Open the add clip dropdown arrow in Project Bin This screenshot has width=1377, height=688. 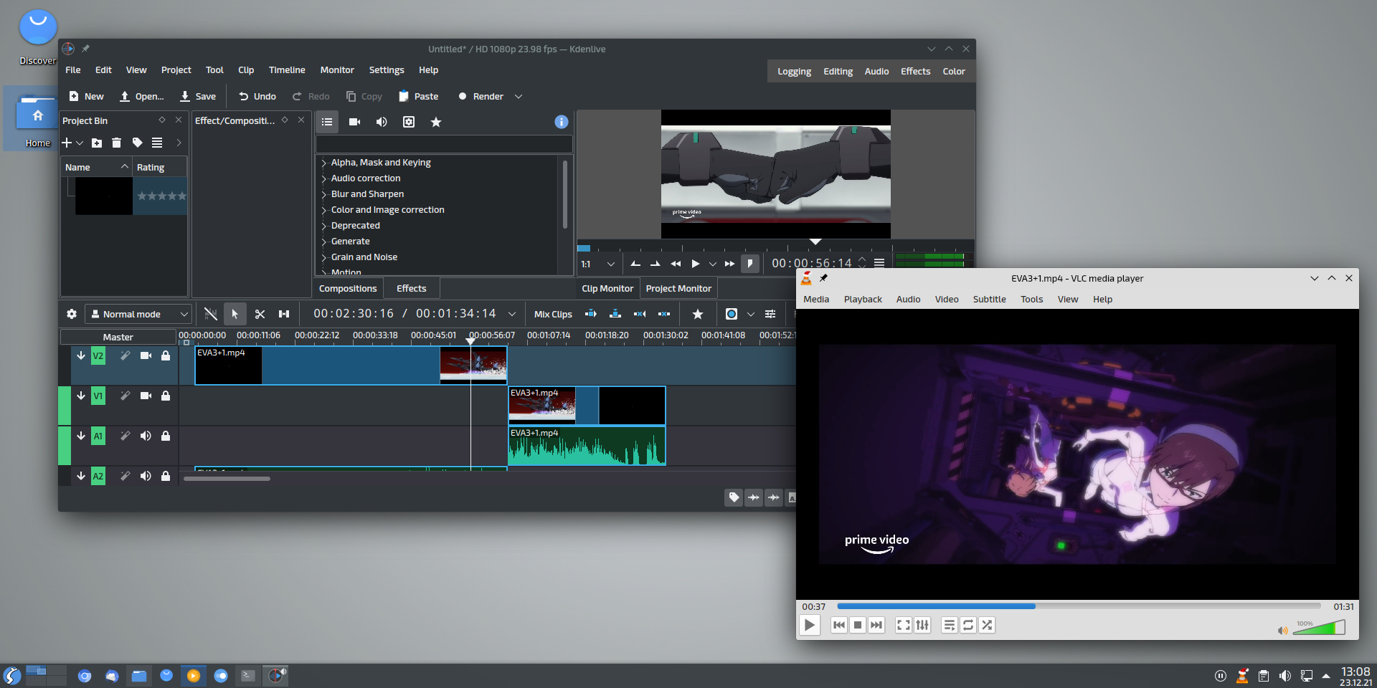point(80,143)
